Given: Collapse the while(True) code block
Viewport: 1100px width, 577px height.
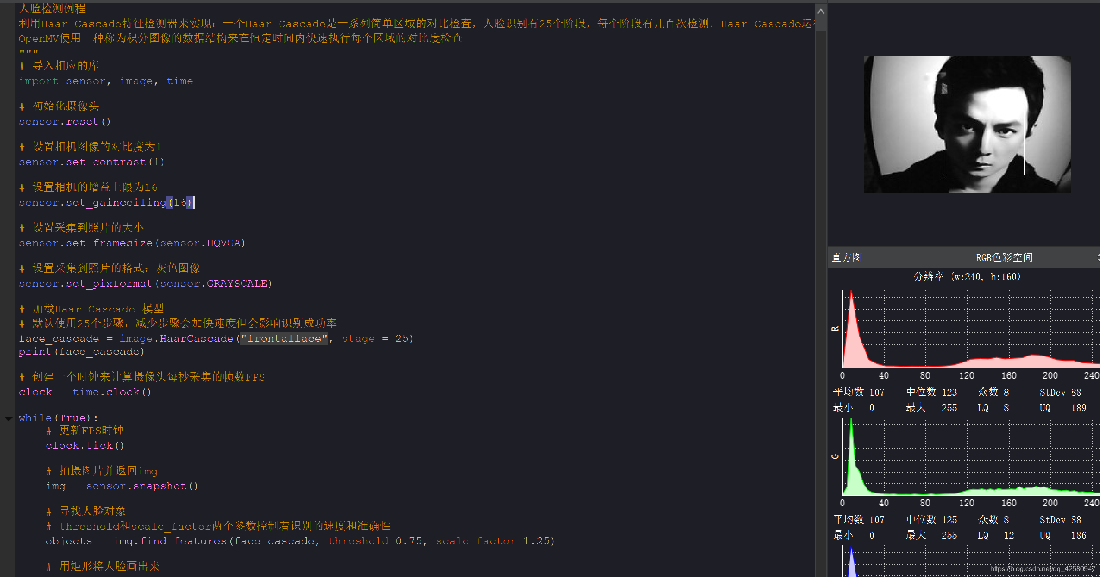Looking at the screenshot, I should click(8, 418).
